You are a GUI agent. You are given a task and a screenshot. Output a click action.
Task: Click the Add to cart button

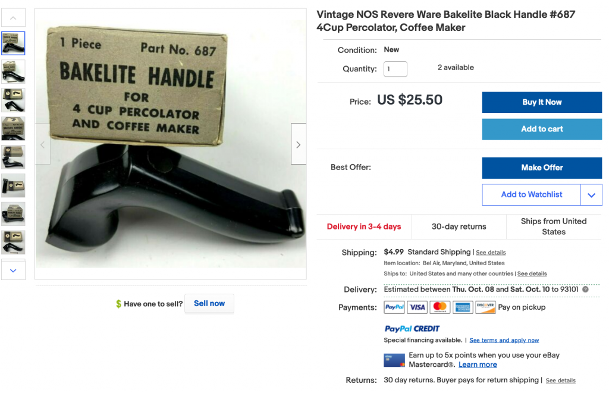542,129
